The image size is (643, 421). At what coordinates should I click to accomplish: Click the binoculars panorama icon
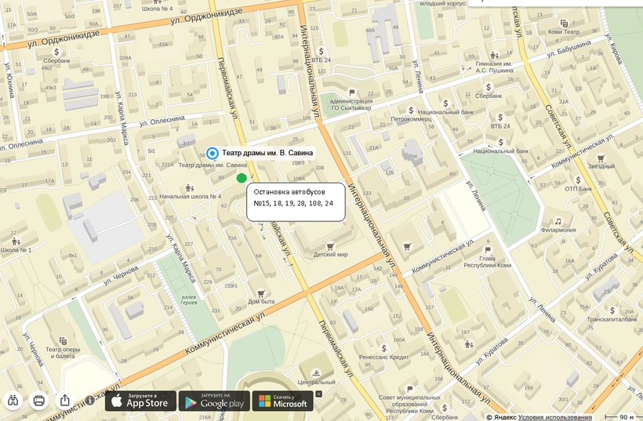tap(13, 401)
